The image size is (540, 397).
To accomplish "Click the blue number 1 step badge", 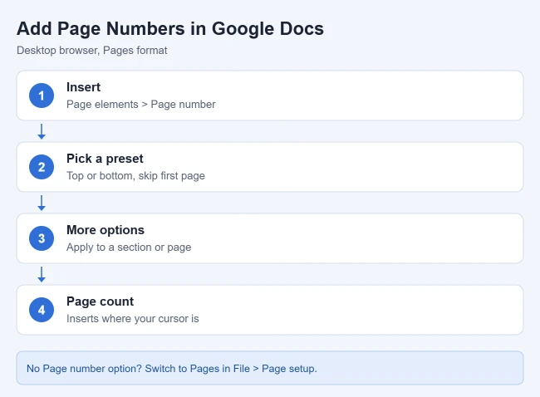I will (x=42, y=96).
